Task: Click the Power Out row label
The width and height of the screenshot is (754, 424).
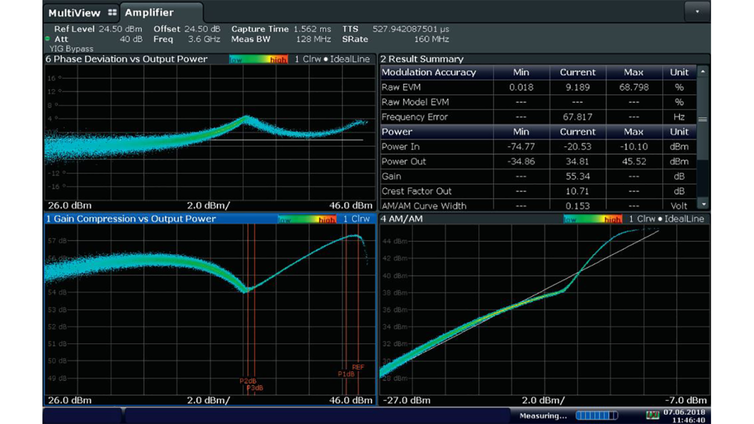Action: [x=404, y=161]
